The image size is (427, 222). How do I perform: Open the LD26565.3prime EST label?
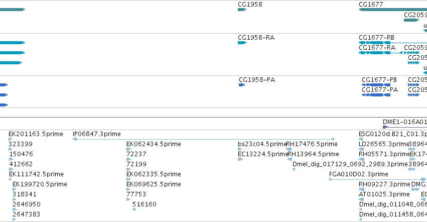click(x=384, y=144)
